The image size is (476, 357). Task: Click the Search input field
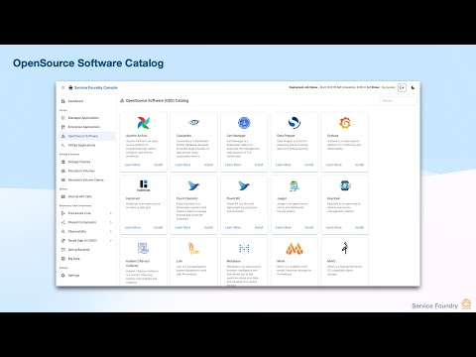click(398, 100)
